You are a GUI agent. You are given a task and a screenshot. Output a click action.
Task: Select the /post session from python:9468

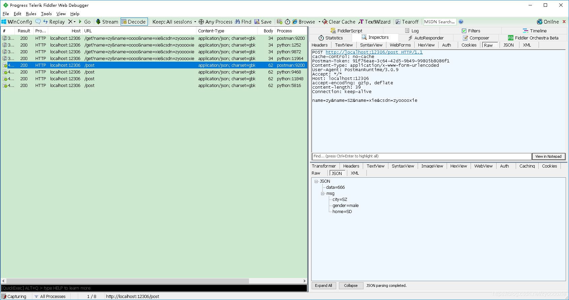pyautogui.click(x=154, y=72)
